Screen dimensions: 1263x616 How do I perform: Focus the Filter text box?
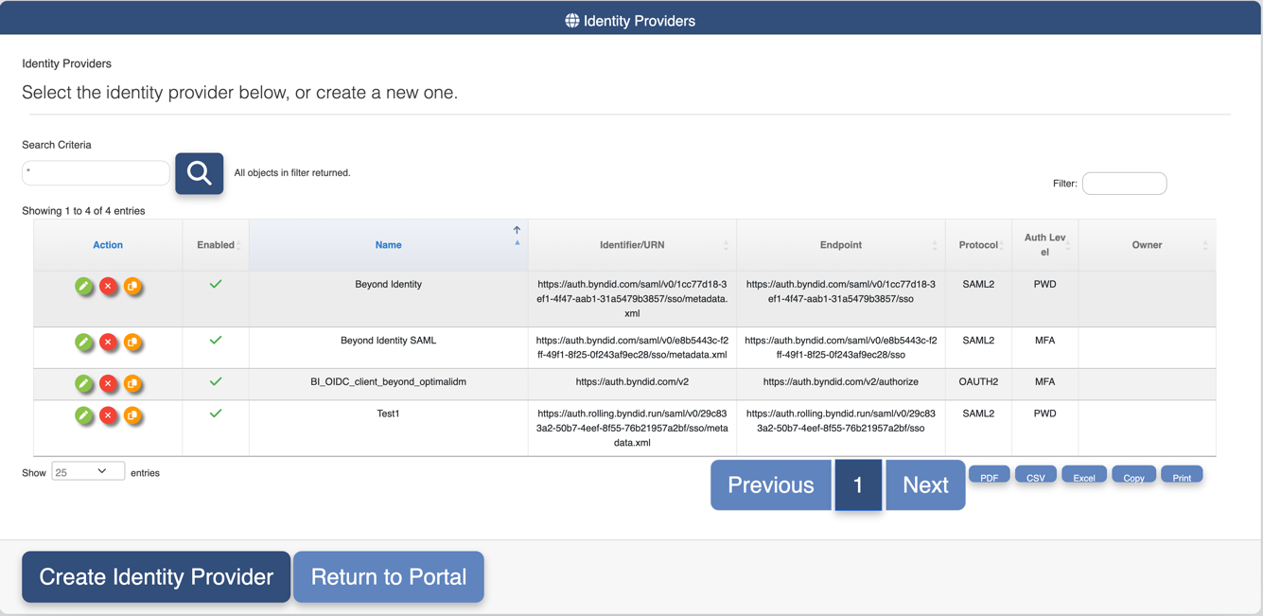coord(1124,184)
